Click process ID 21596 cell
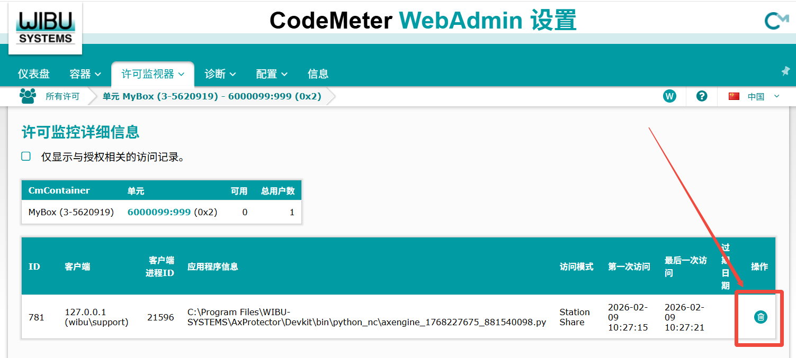796x358 pixels. [x=160, y=317]
